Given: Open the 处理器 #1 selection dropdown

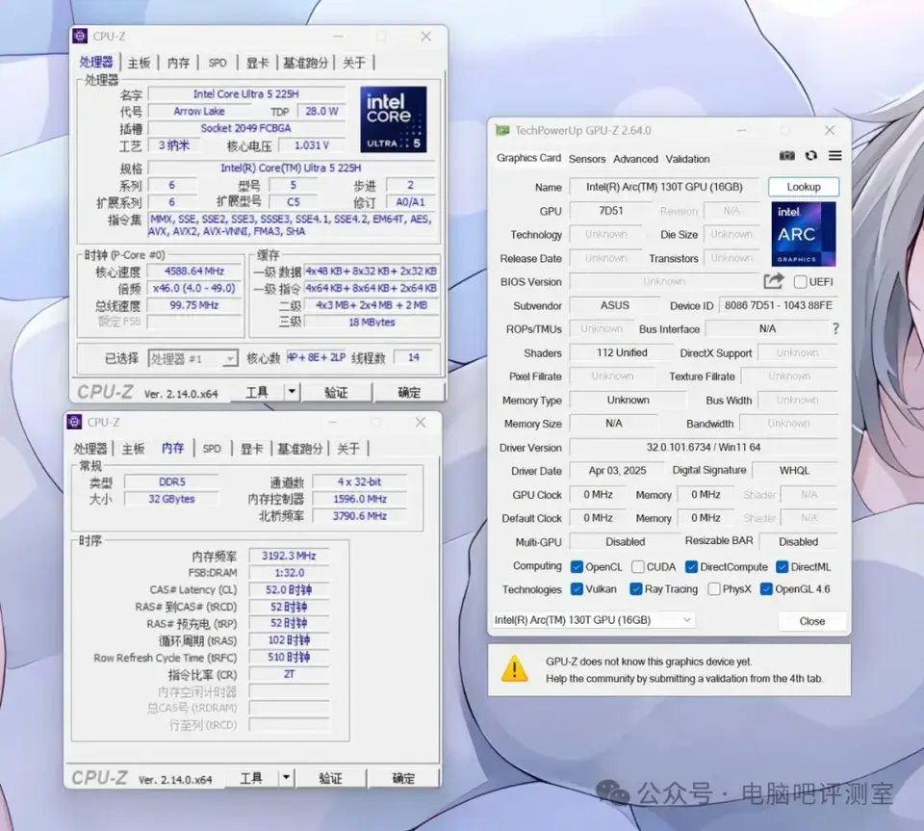Looking at the screenshot, I should click(x=192, y=358).
